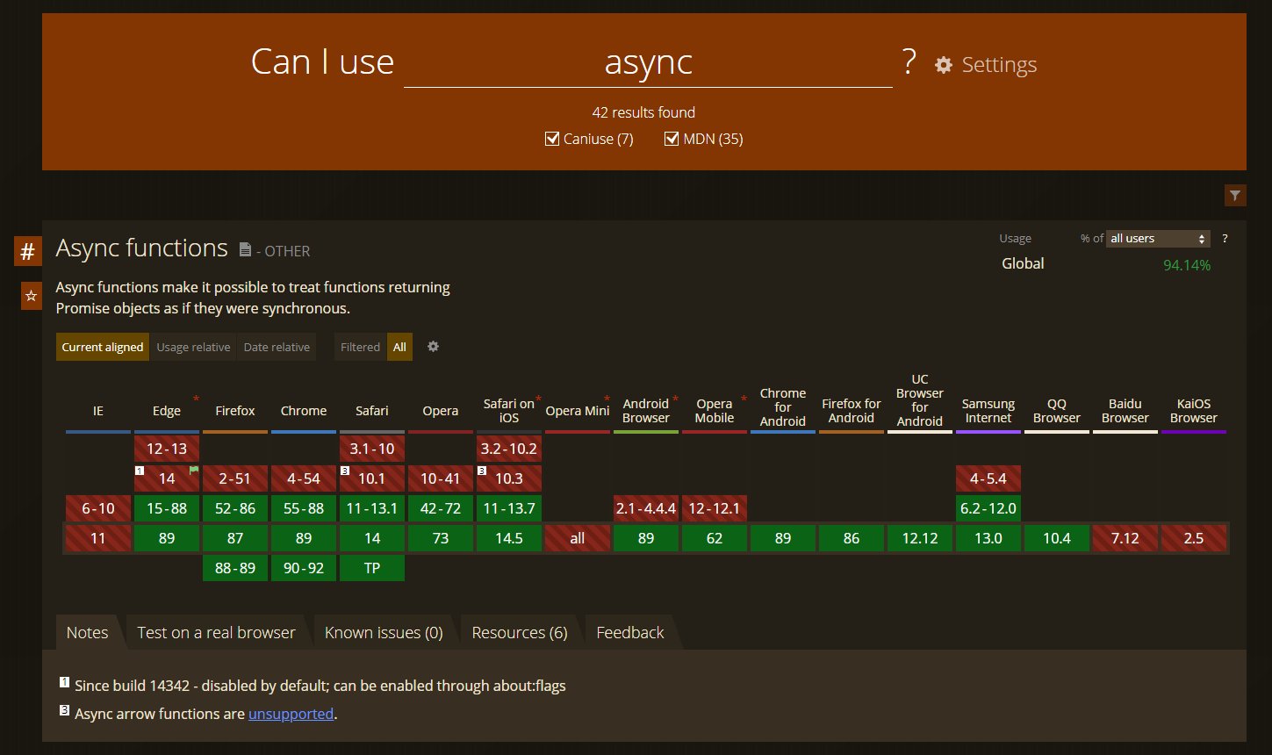This screenshot has width=1272, height=755.
Task: Select the All browsers option
Action: 399,347
